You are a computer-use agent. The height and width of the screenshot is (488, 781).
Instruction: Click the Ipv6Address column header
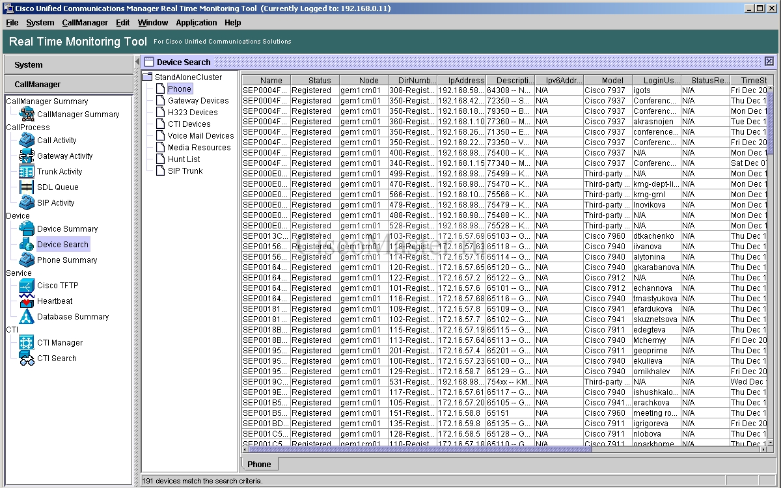(559, 80)
